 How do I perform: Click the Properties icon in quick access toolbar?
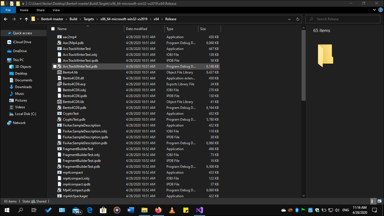pyautogui.click(x=12, y=4)
